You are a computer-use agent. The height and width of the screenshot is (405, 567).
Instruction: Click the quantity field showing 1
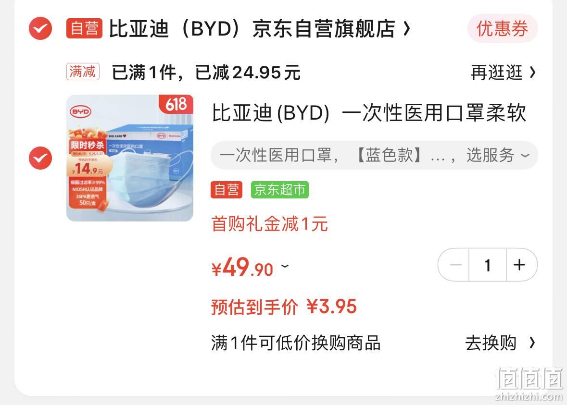[488, 265]
